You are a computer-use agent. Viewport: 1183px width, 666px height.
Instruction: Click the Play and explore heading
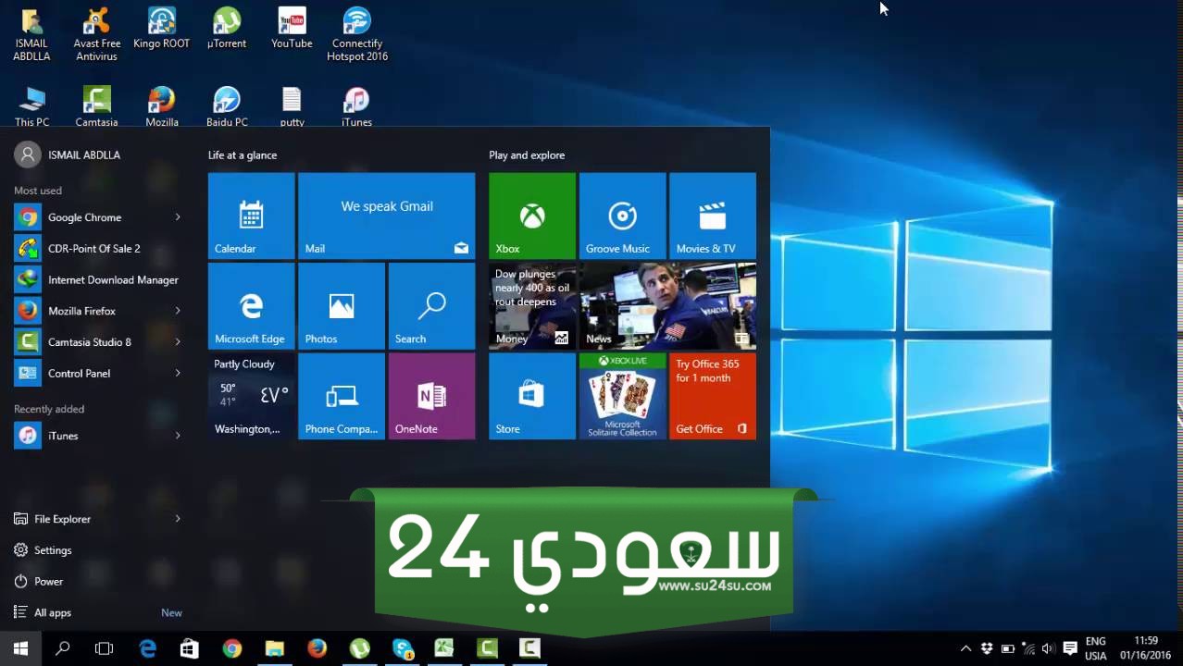527,155
